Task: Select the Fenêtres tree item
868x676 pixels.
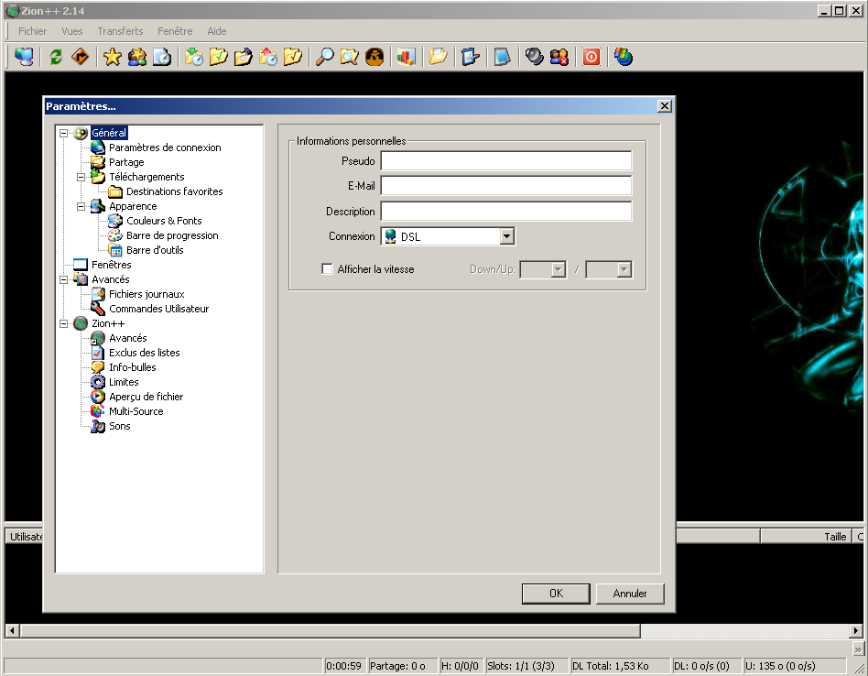Action: [112, 266]
